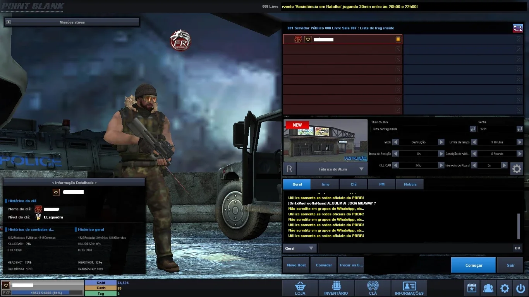
Task: Close the second red team slot
Action: [x=398, y=49]
